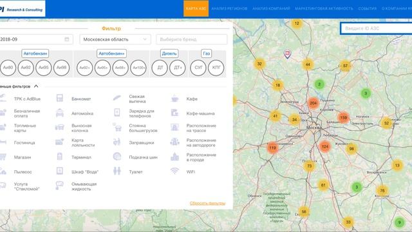
Task: Open the Московская область region dropdown
Action: pyautogui.click(x=115, y=39)
